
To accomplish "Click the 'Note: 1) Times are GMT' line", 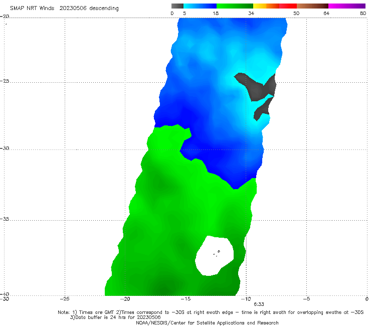I will 211,312.
